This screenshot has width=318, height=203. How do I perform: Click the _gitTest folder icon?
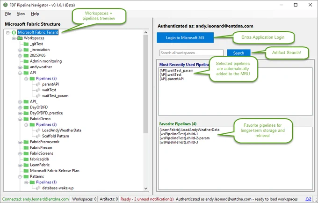point(26,44)
